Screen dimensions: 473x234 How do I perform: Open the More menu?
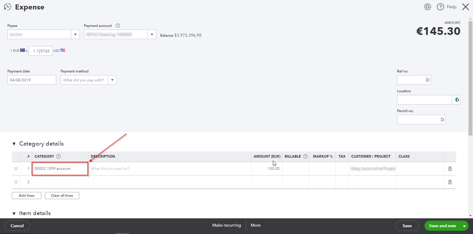[x=256, y=225]
